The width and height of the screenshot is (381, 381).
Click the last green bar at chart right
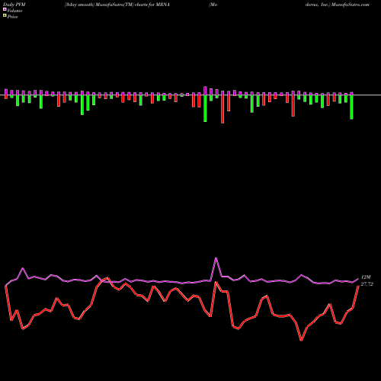point(351,107)
